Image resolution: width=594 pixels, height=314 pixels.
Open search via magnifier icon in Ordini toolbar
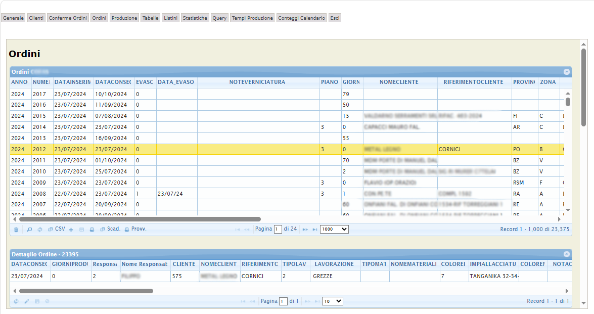click(29, 230)
